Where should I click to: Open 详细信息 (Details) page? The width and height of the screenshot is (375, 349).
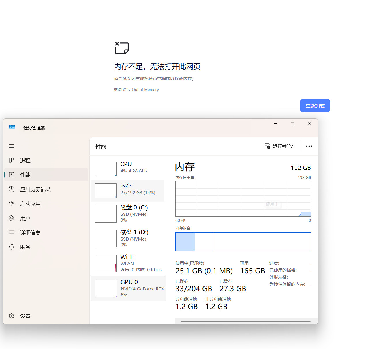pyautogui.click(x=46, y=232)
